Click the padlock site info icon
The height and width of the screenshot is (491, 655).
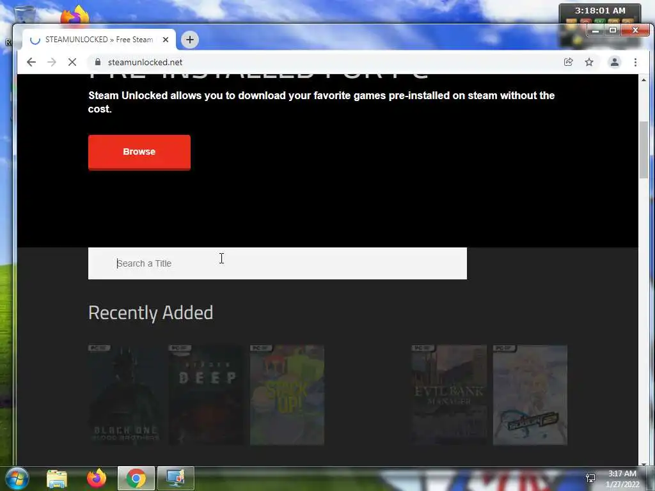click(x=98, y=62)
